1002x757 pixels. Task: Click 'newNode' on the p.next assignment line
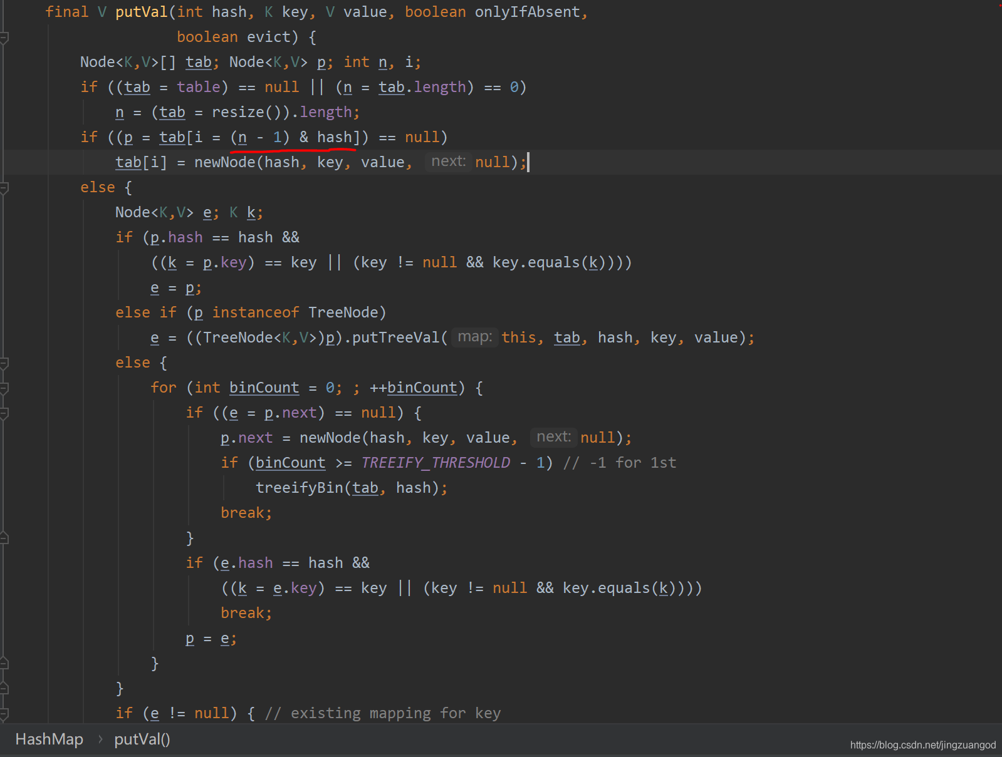[330, 438]
